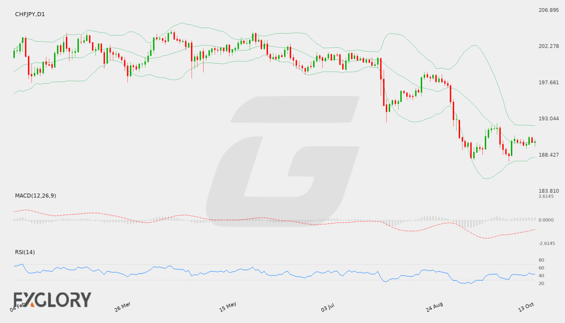This screenshot has height=323, width=565.
Task: Select the RSI(14) indicator label
Action: (x=25, y=252)
